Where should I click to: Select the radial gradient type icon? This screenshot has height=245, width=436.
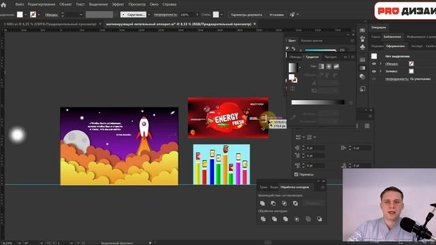[329, 67]
